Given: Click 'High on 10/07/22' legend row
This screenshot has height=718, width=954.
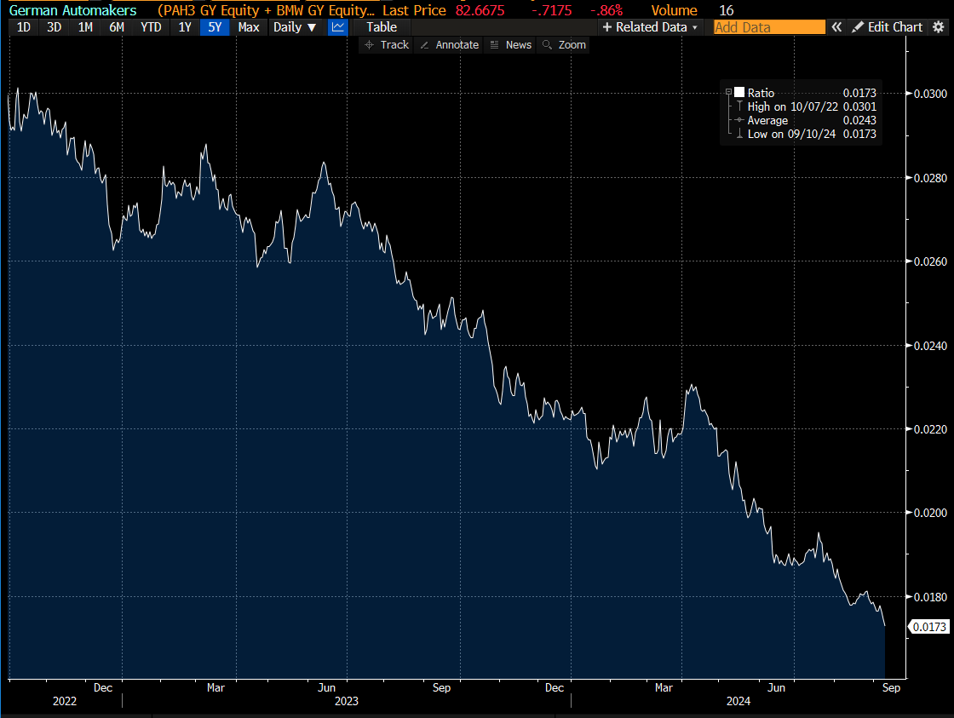Looking at the screenshot, I should coord(806,106).
